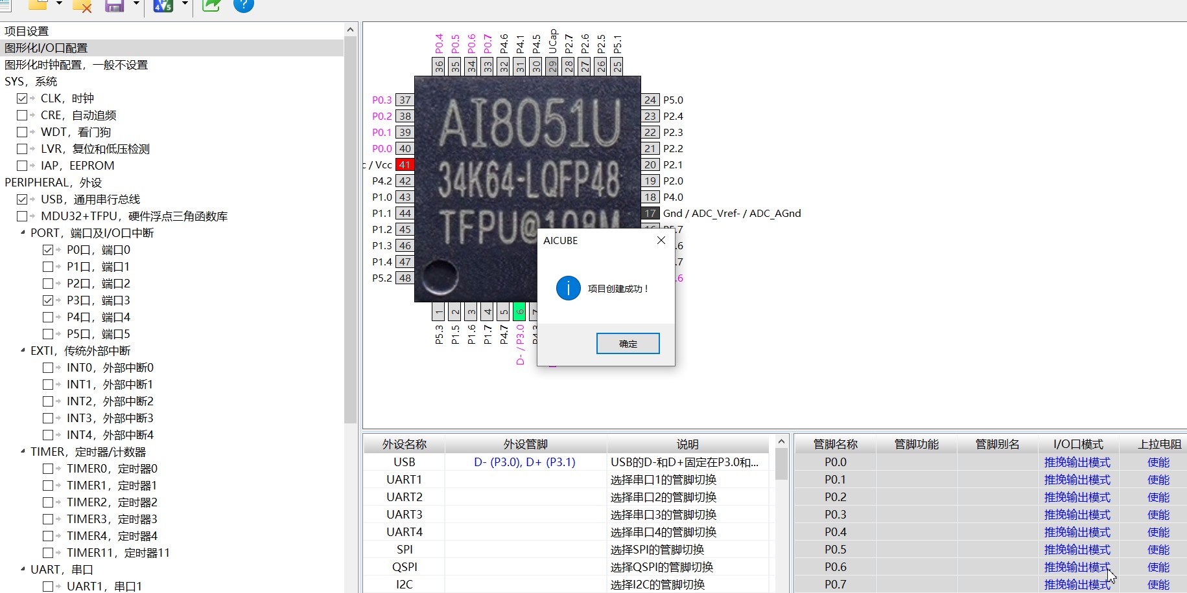This screenshot has height=593, width=1187.
Task: Enable the CRE 自动追频 checkbox
Action: [x=23, y=115]
